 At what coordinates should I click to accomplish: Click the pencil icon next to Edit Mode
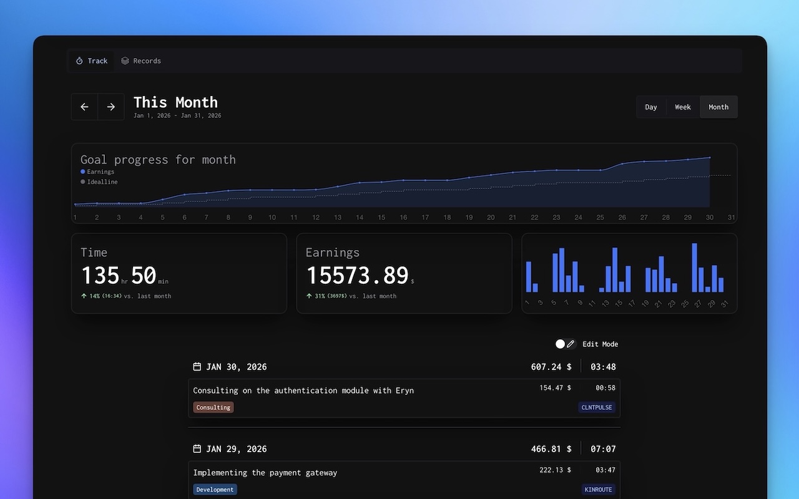pos(571,344)
